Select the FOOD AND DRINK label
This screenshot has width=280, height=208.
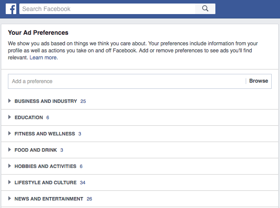point(36,150)
